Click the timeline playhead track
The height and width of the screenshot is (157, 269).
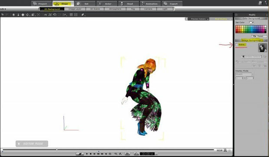[x=108, y=150]
